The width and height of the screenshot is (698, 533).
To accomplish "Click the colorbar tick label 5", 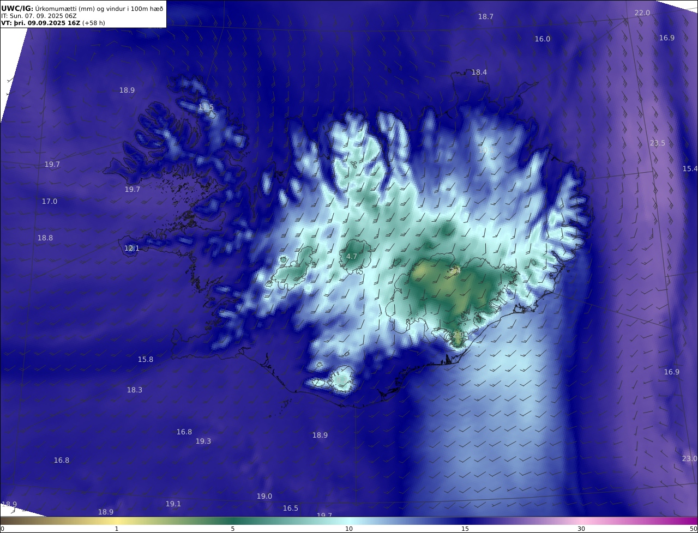I will pyautogui.click(x=233, y=529).
